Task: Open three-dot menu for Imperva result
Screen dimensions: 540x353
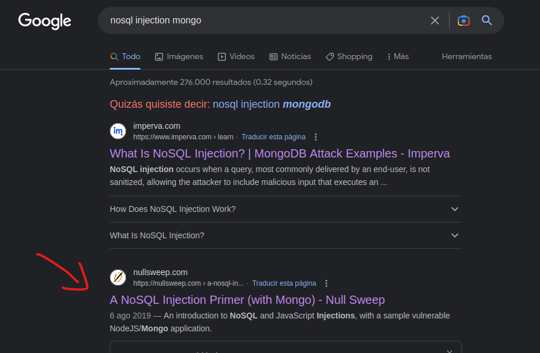Action: coord(315,137)
